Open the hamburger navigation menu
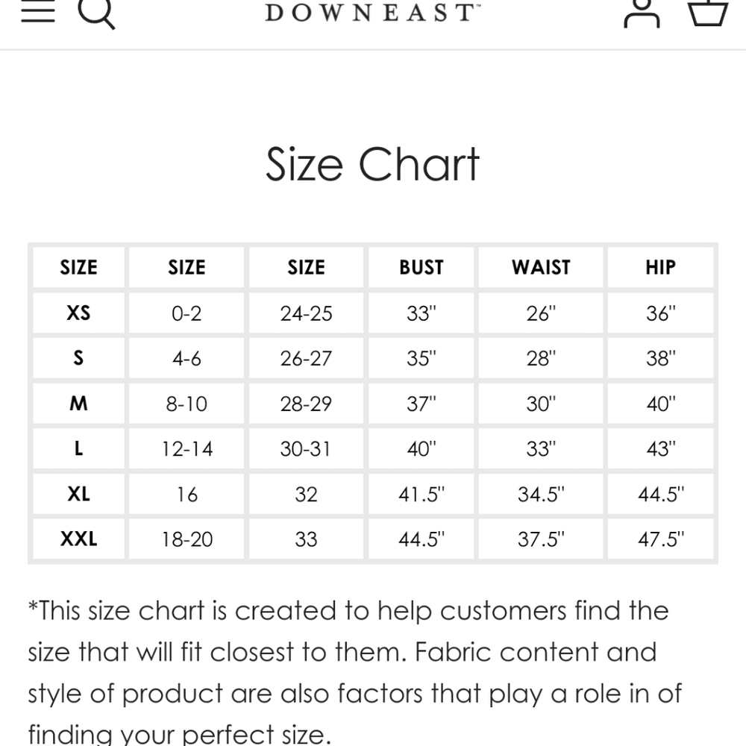 tap(37, 10)
